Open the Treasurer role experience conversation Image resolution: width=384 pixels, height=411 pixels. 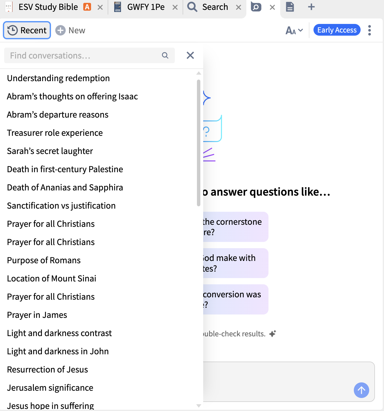point(55,133)
